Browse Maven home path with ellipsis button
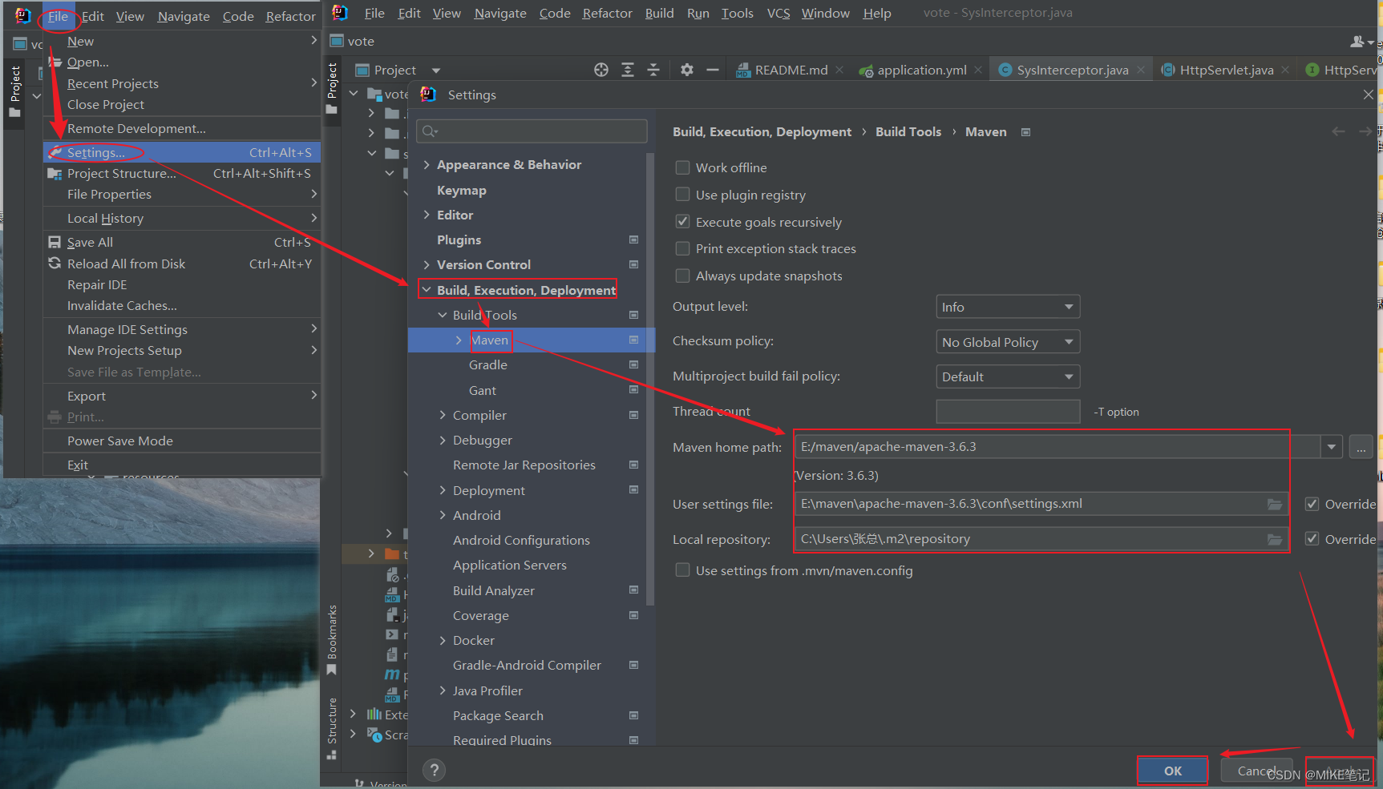This screenshot has width=1383, height=789. pos(1361,447)
